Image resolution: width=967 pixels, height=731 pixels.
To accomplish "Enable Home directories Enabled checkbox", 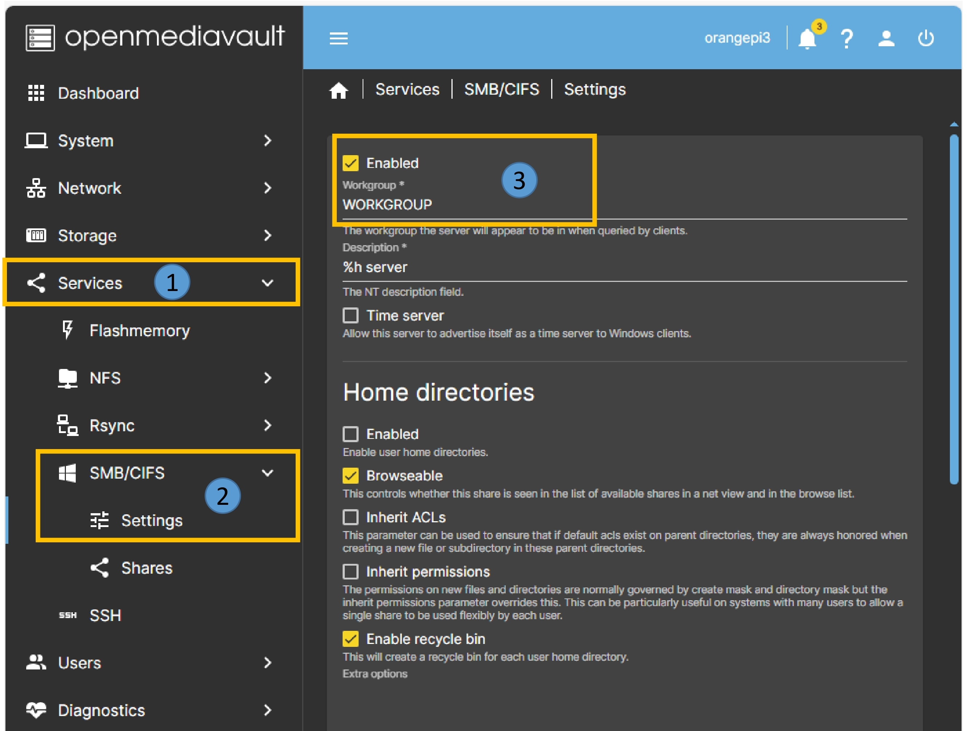I will click(350, 434).
